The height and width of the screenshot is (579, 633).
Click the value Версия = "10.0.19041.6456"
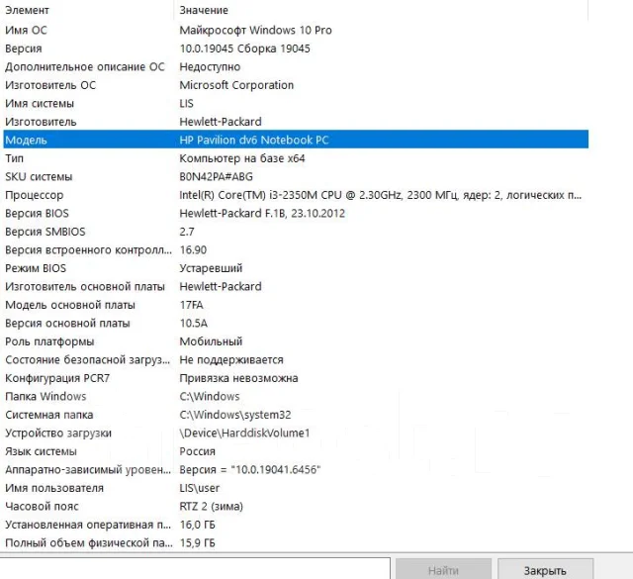click(x=250, y=469)
